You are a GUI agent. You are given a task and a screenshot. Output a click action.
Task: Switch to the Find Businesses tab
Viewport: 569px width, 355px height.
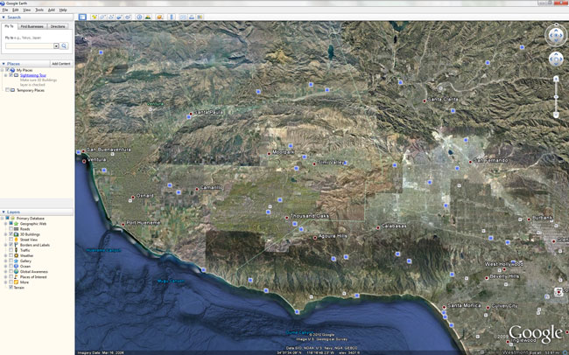pyautogui.click(x=32, y=26)
